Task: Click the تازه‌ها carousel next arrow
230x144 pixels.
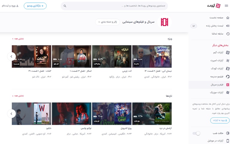Action: pyautogui.click(x=11, y=114)
